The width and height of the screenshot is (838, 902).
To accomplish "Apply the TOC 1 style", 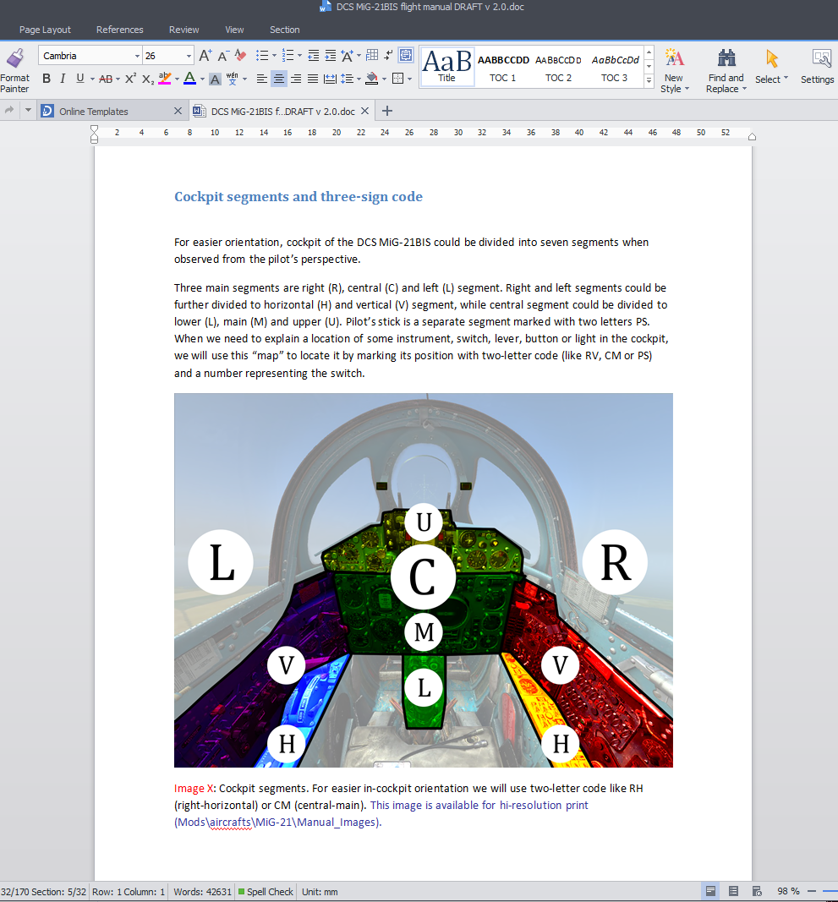I will (x=503, y=68).
